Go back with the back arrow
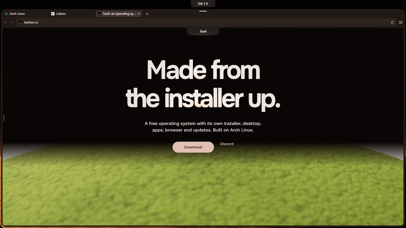406x228 pixels. (x=5, y=22)
